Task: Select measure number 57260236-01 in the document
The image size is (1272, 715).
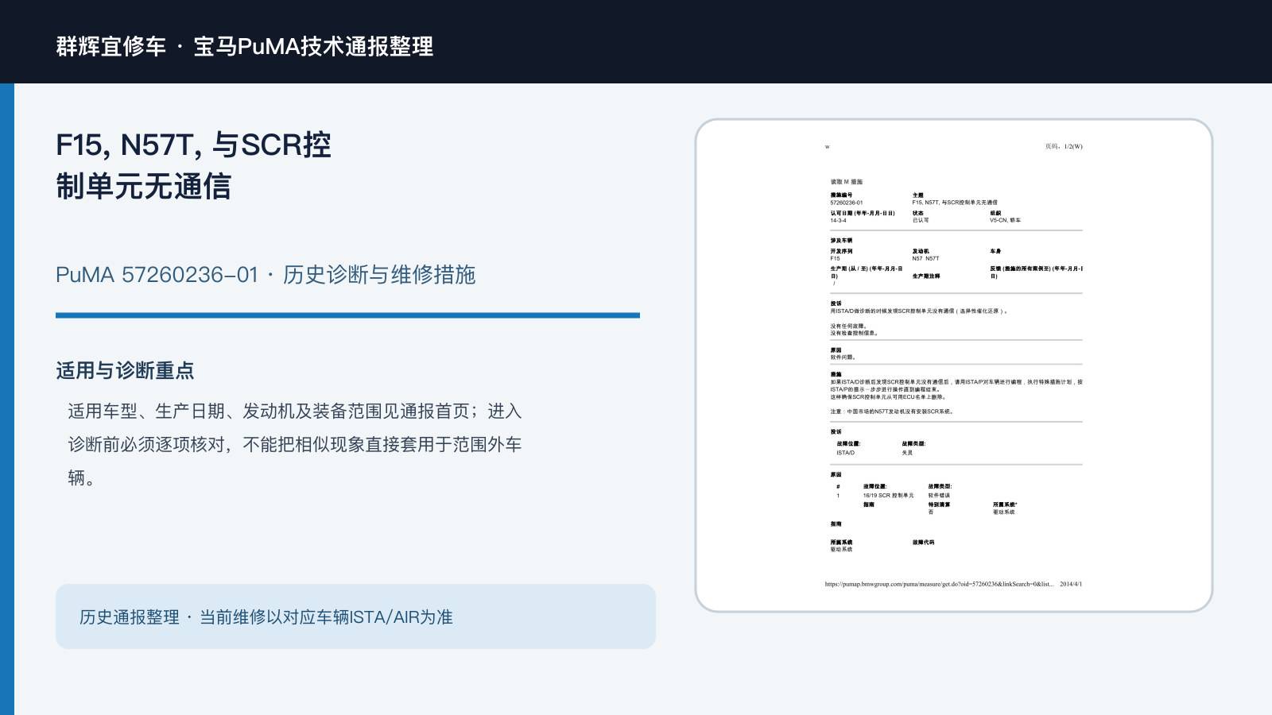Action: point(847,203)
